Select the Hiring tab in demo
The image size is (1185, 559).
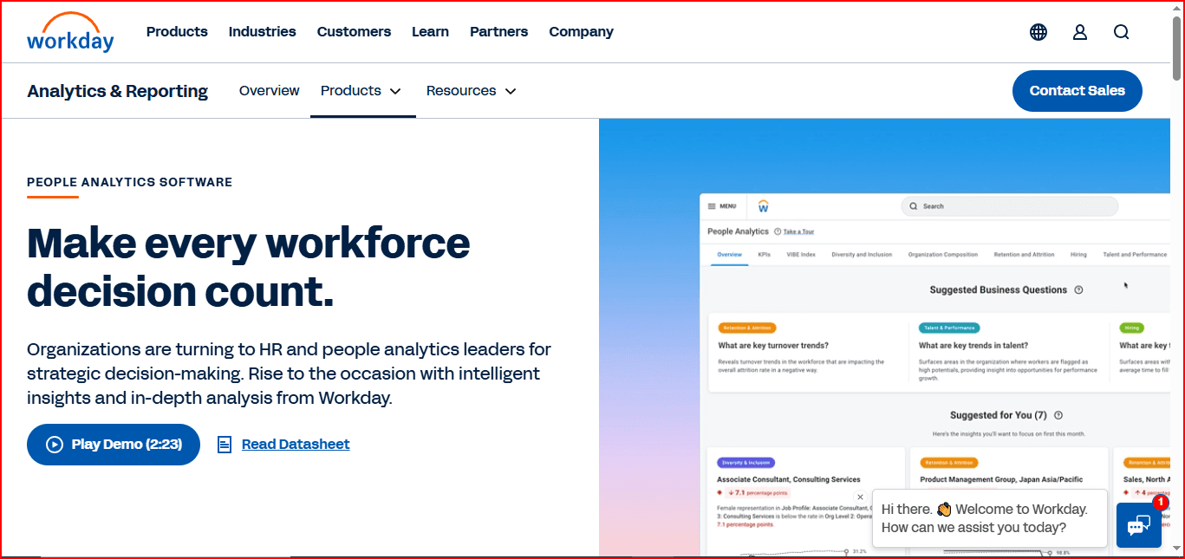pos(1078,255)
